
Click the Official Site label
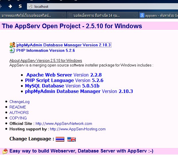click(x=21, y=123)
